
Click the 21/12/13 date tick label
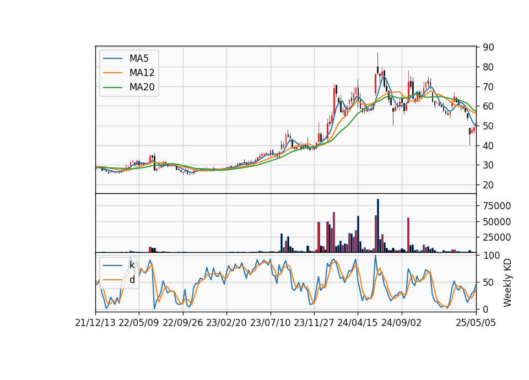click(x=95, y=323)
